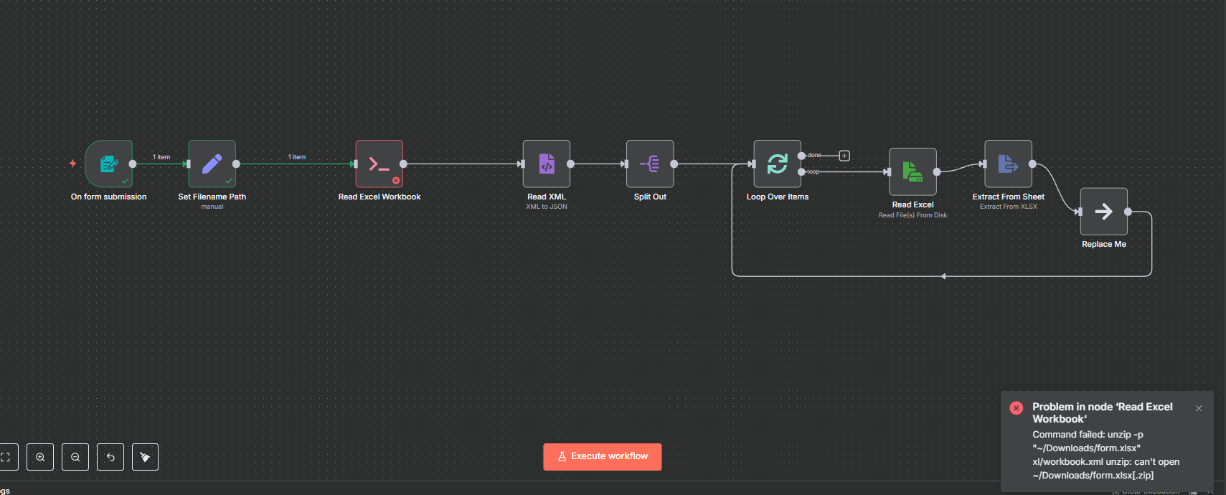Viewport: 1226px width, 495px height.
Task: Select the green Read Excel file node
Action: click(913, 171)
